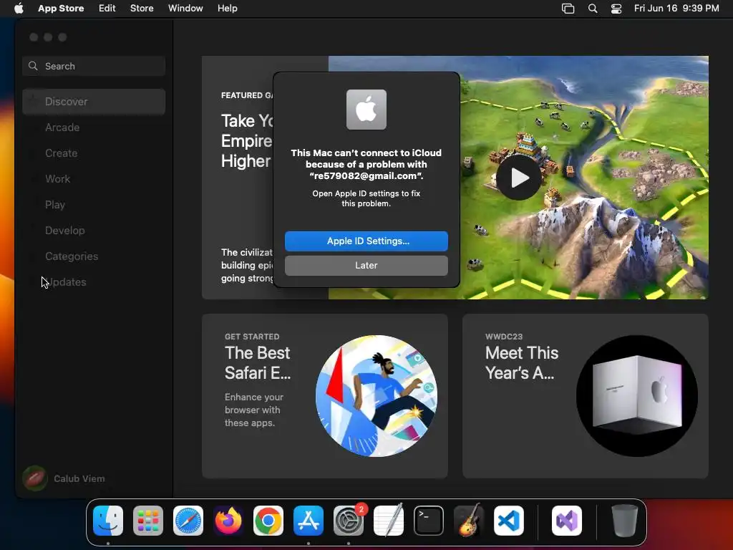Click the WWDC23 label
Viewport: 733px width, 550px height.
point(504,337)
